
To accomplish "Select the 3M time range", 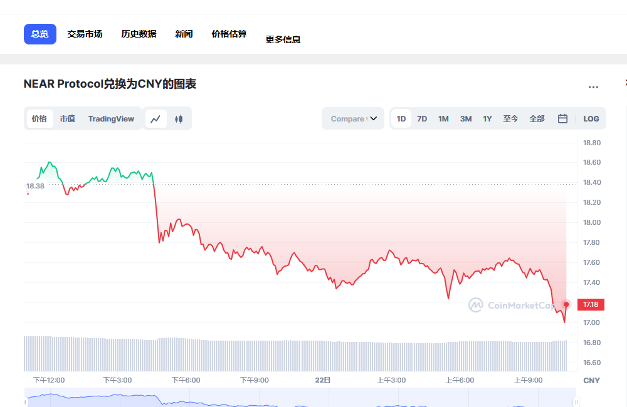I will pyautogui.click(x=466, y=118).
